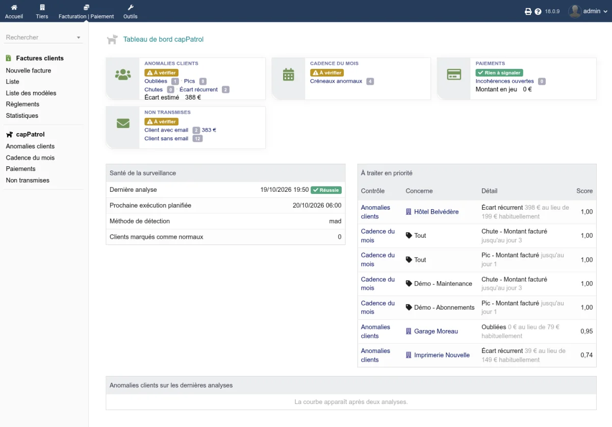Expand the Rechercher dropdown arrow
The height and width of the screenshot is (427, 612).
click(79, 38)
